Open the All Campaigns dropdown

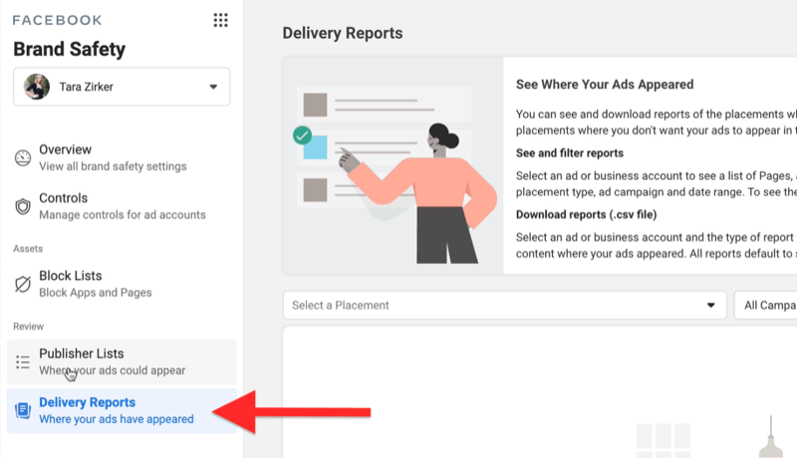[765, 305]
